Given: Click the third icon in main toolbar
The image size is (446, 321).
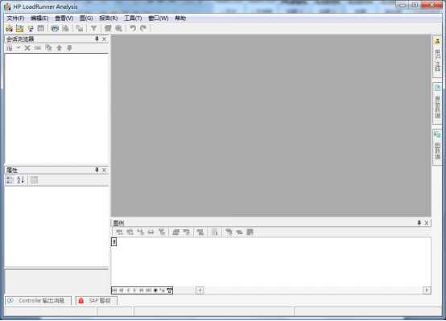Looking at the screenshot, I should (x=31, y=28).
